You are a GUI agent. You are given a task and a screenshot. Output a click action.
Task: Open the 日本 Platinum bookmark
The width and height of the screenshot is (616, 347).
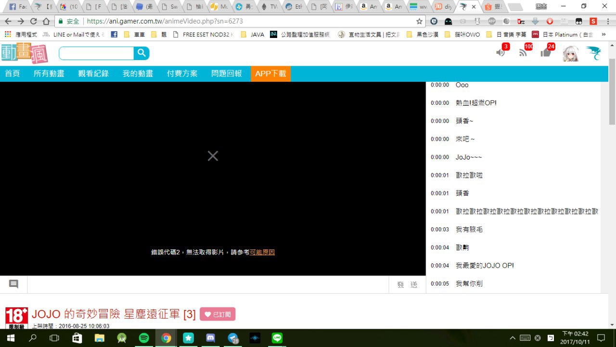point(563,35)
